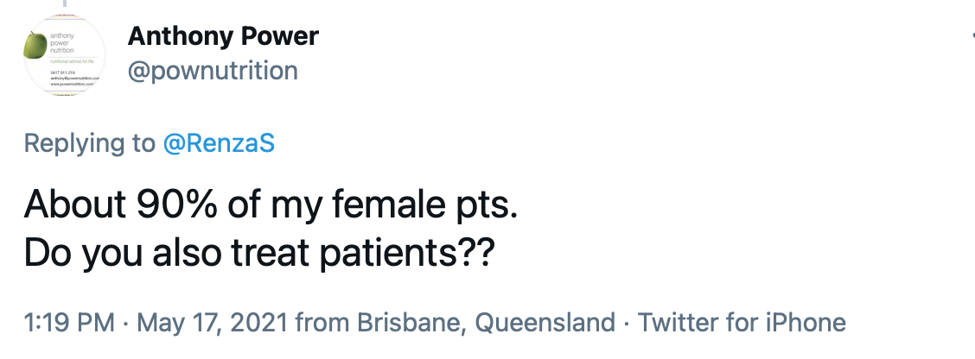Open the tweet's more options menu
The image size is (975, 359).
(x=970, y=36)
